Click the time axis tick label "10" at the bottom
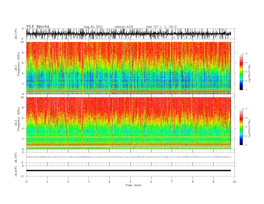264x204 pixels. click(x=234, y=182)
